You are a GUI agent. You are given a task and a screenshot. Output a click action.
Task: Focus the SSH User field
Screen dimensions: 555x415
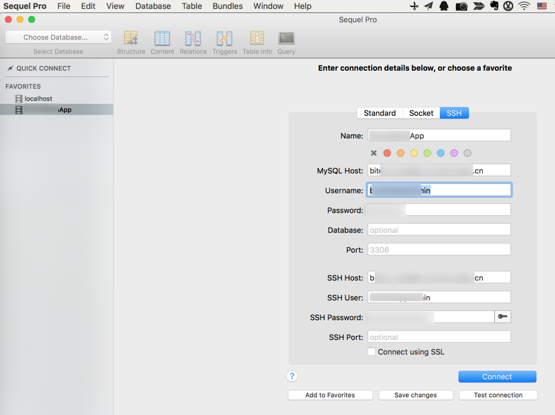(439, 297)
